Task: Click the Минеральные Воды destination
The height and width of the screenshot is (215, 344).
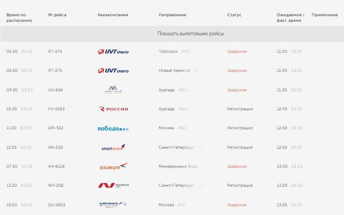Action: (x=178, y=166)
